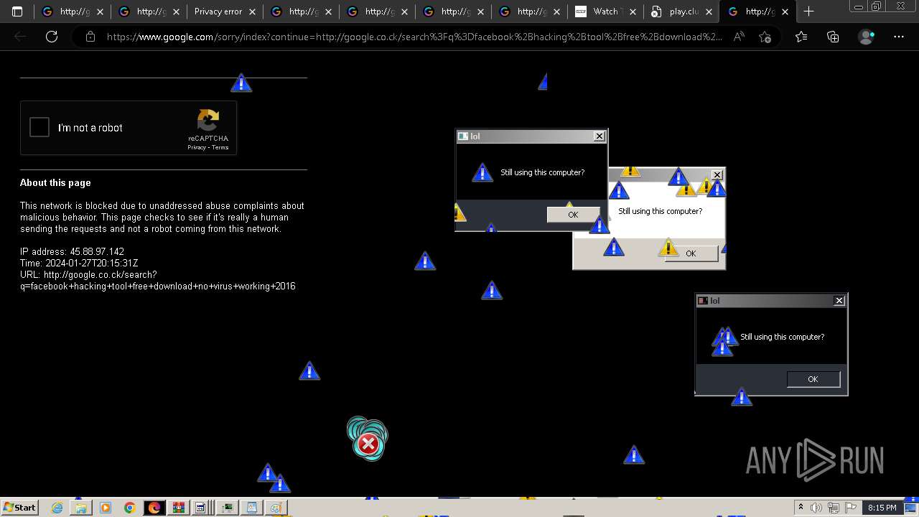This screenshot has width=919, height=517.
Task: Switch to the play.clu tab
Action: [x=681, y=11]
